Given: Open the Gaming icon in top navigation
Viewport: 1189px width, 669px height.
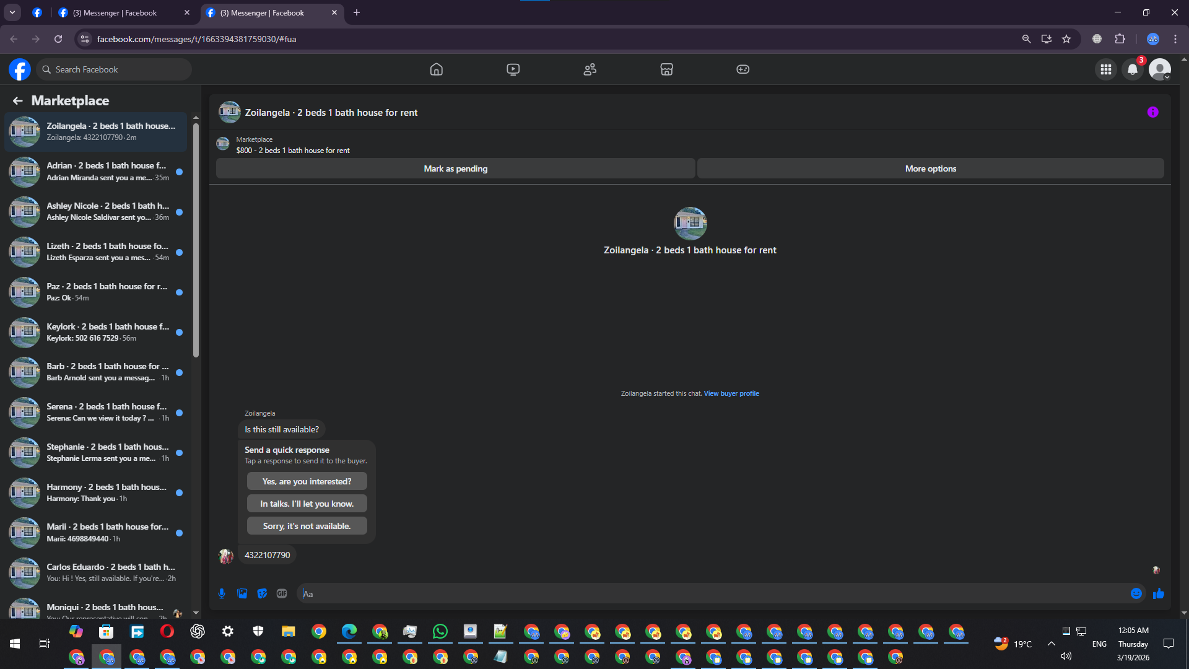Looking at the screenshot, I should (743, 69).
